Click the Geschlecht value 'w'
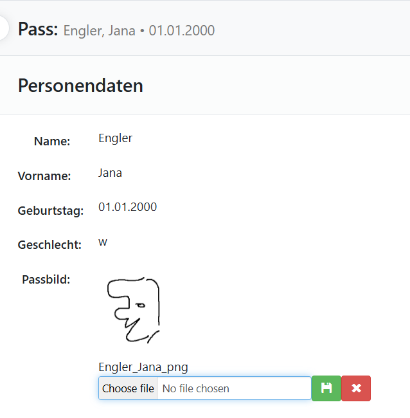This screenshot has width=410, height=418. tap(103, 242)
